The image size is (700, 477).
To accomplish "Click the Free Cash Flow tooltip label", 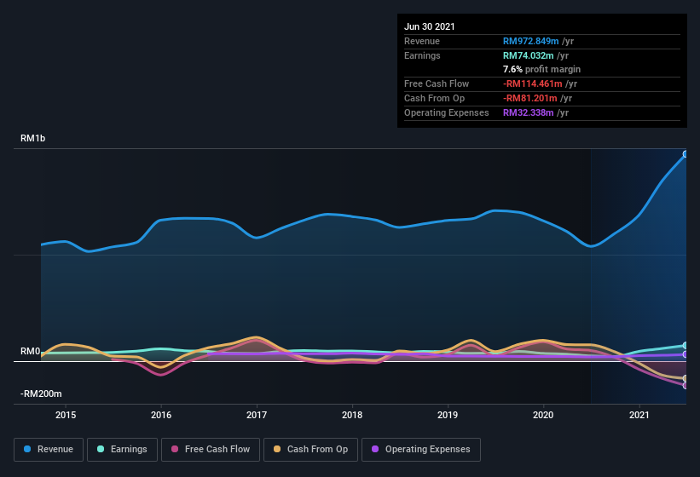I will [x=437, y=83].
